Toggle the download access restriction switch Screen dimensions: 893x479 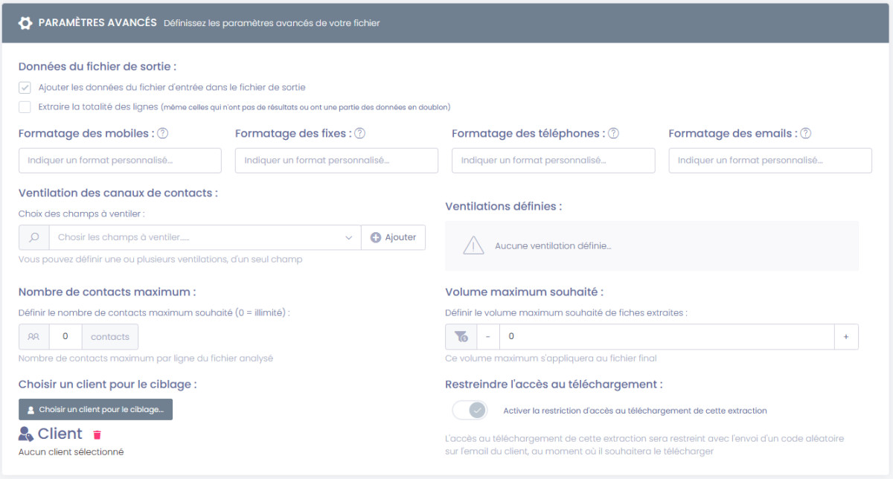469,410
